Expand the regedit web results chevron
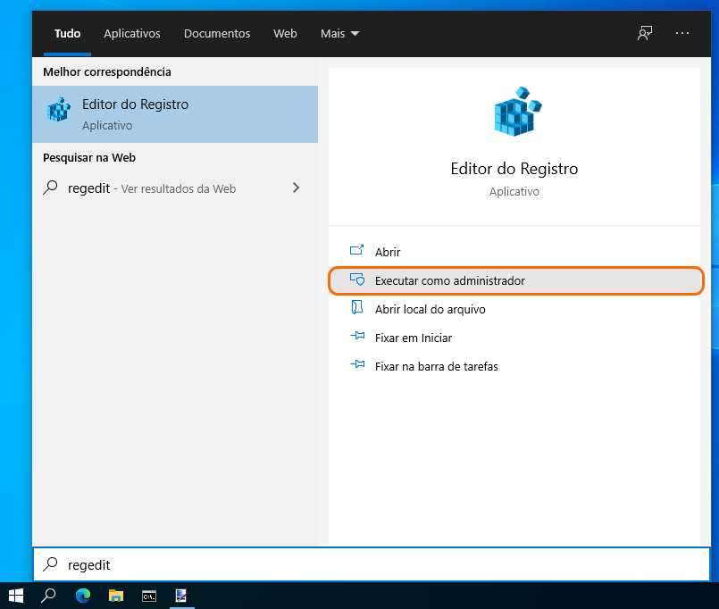Viewport: 719px width, 609px height. point(297,188)
